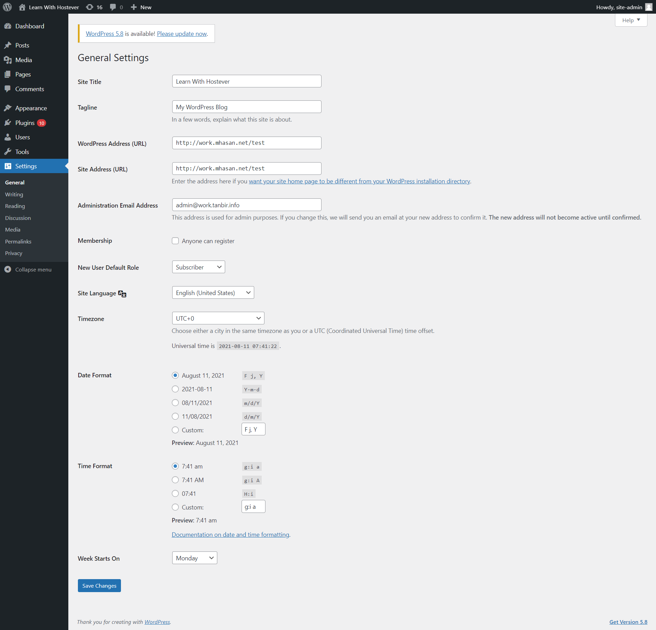Click the Collapse menu arrow icon
The image size is (656, 630).
[x=8, y=269]
